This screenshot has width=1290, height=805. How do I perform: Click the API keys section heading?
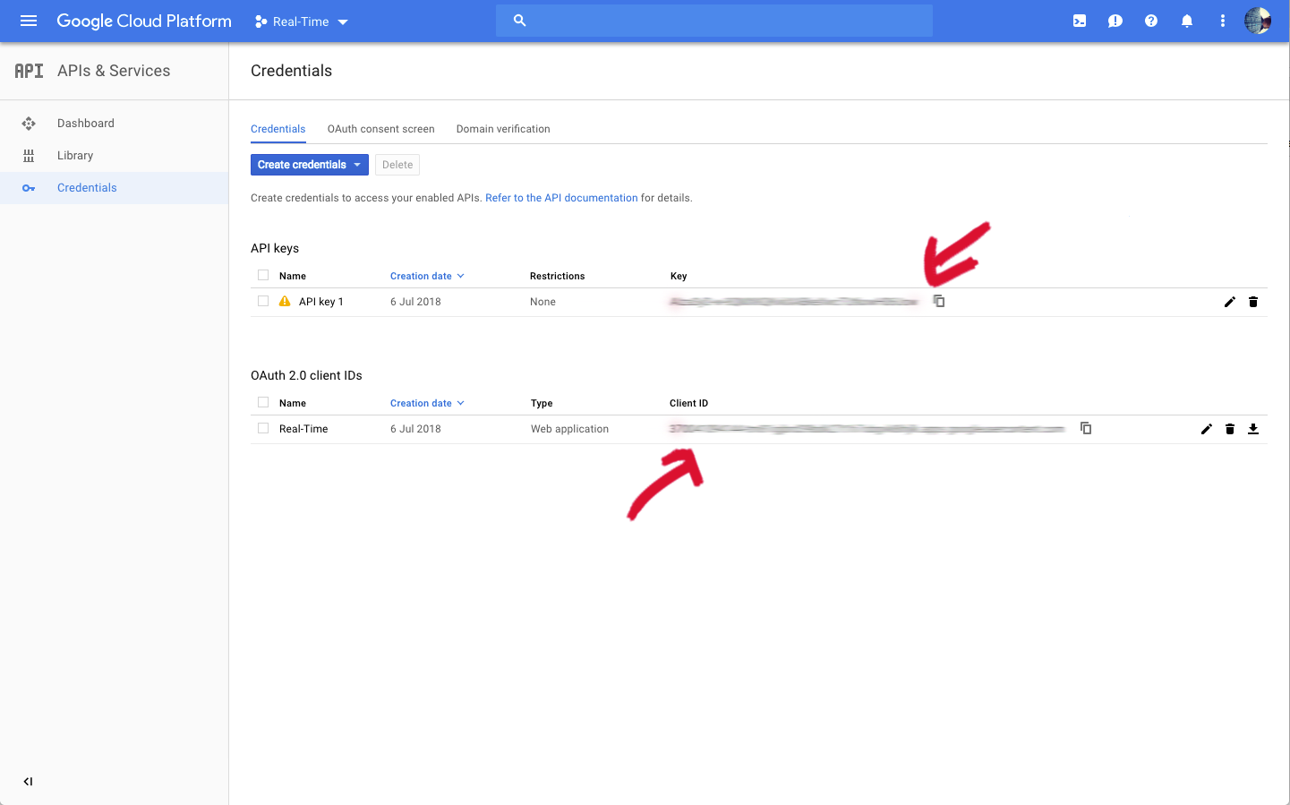(275, 248)
